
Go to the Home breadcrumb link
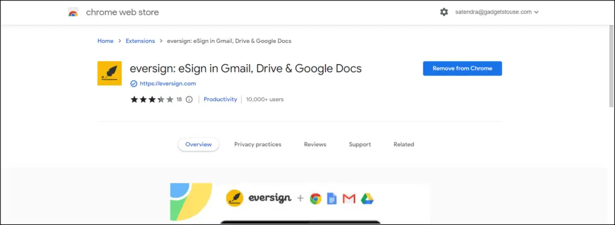click(106, 41)
